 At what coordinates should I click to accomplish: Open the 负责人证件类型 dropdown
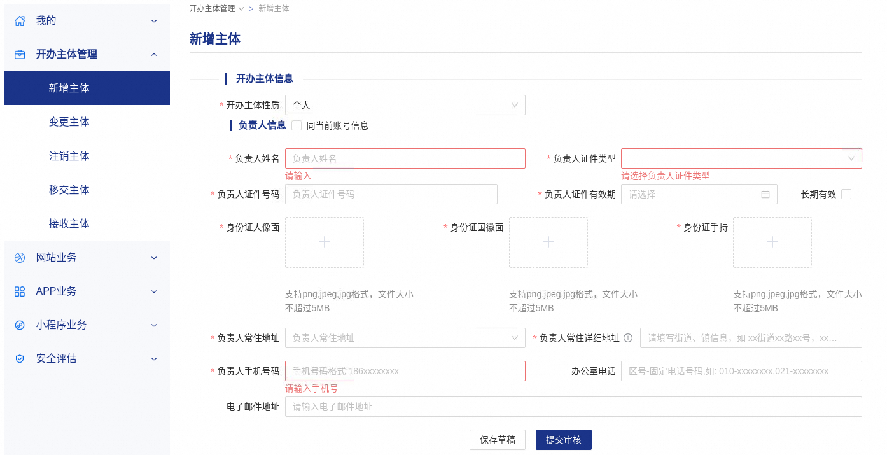click(741, 158)
